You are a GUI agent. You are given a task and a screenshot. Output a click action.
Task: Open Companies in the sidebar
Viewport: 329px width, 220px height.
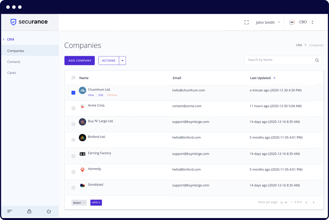(x=30, y=51)
